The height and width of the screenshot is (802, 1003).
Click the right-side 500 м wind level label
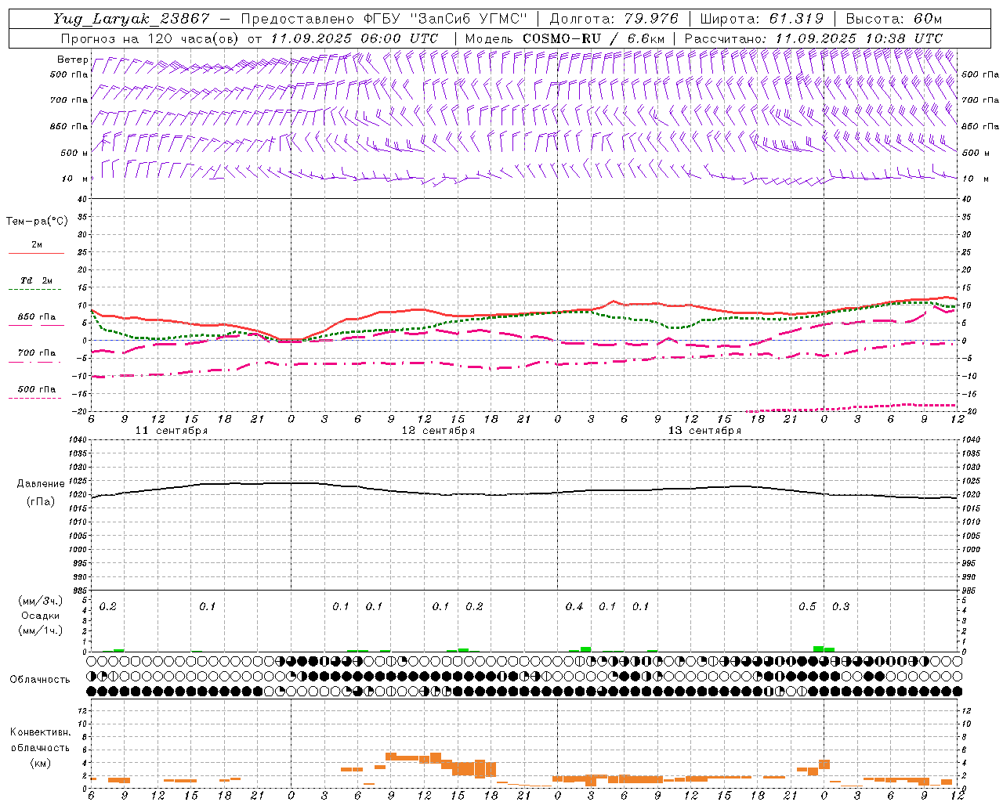click(974, 153)
